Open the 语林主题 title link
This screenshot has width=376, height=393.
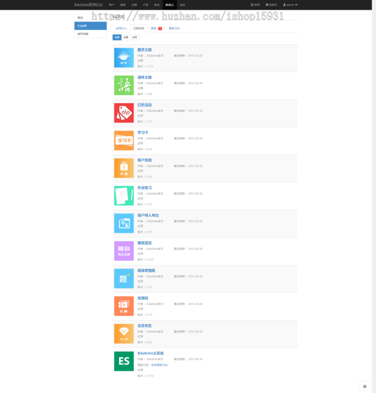pyautogui.click(x=145, y=77)
